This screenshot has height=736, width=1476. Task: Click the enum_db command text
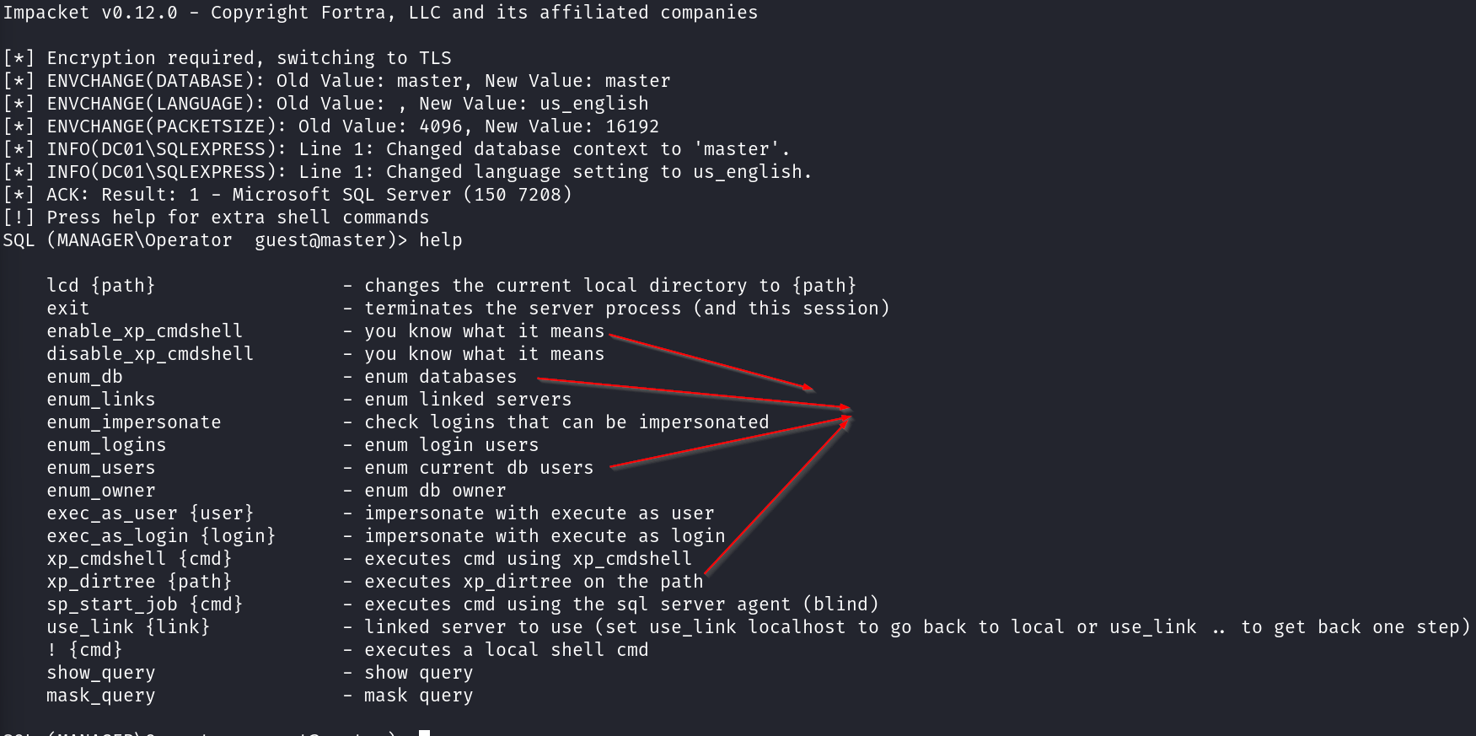(84, 377)
